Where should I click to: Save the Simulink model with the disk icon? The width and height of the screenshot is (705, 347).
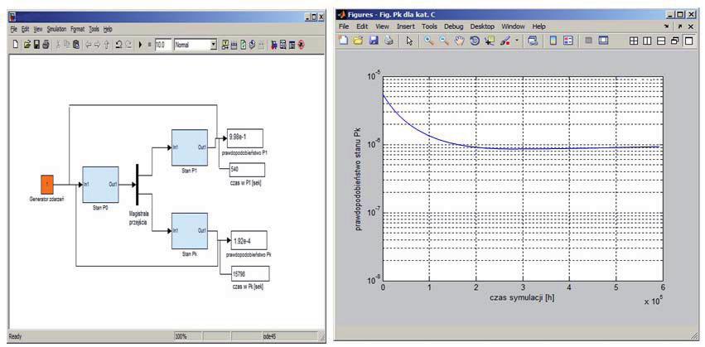37,45
